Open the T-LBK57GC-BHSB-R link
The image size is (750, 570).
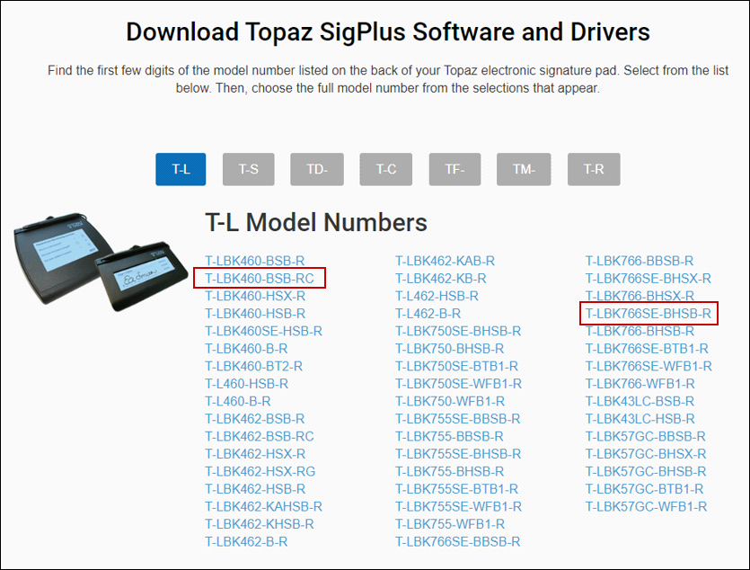click(x=646, y=471)
